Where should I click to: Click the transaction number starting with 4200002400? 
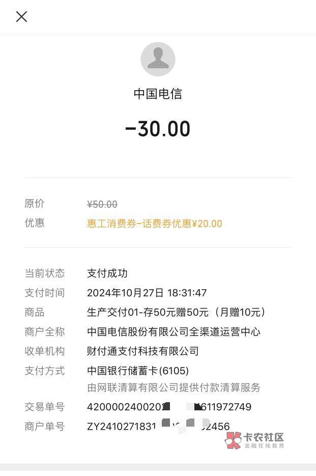(169, 407)
